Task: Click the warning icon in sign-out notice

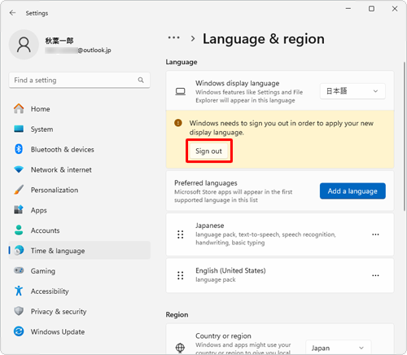Action: 178,123
